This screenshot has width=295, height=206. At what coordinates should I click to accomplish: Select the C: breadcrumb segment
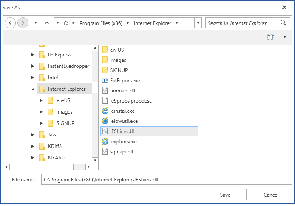click(66, 23)
